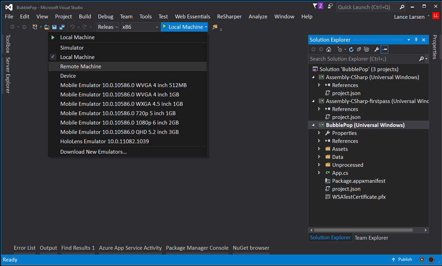Click the Redo toolbar icon
Viewport: 442px width, 266px height.
pyautogui.click(x=84, y=27)
